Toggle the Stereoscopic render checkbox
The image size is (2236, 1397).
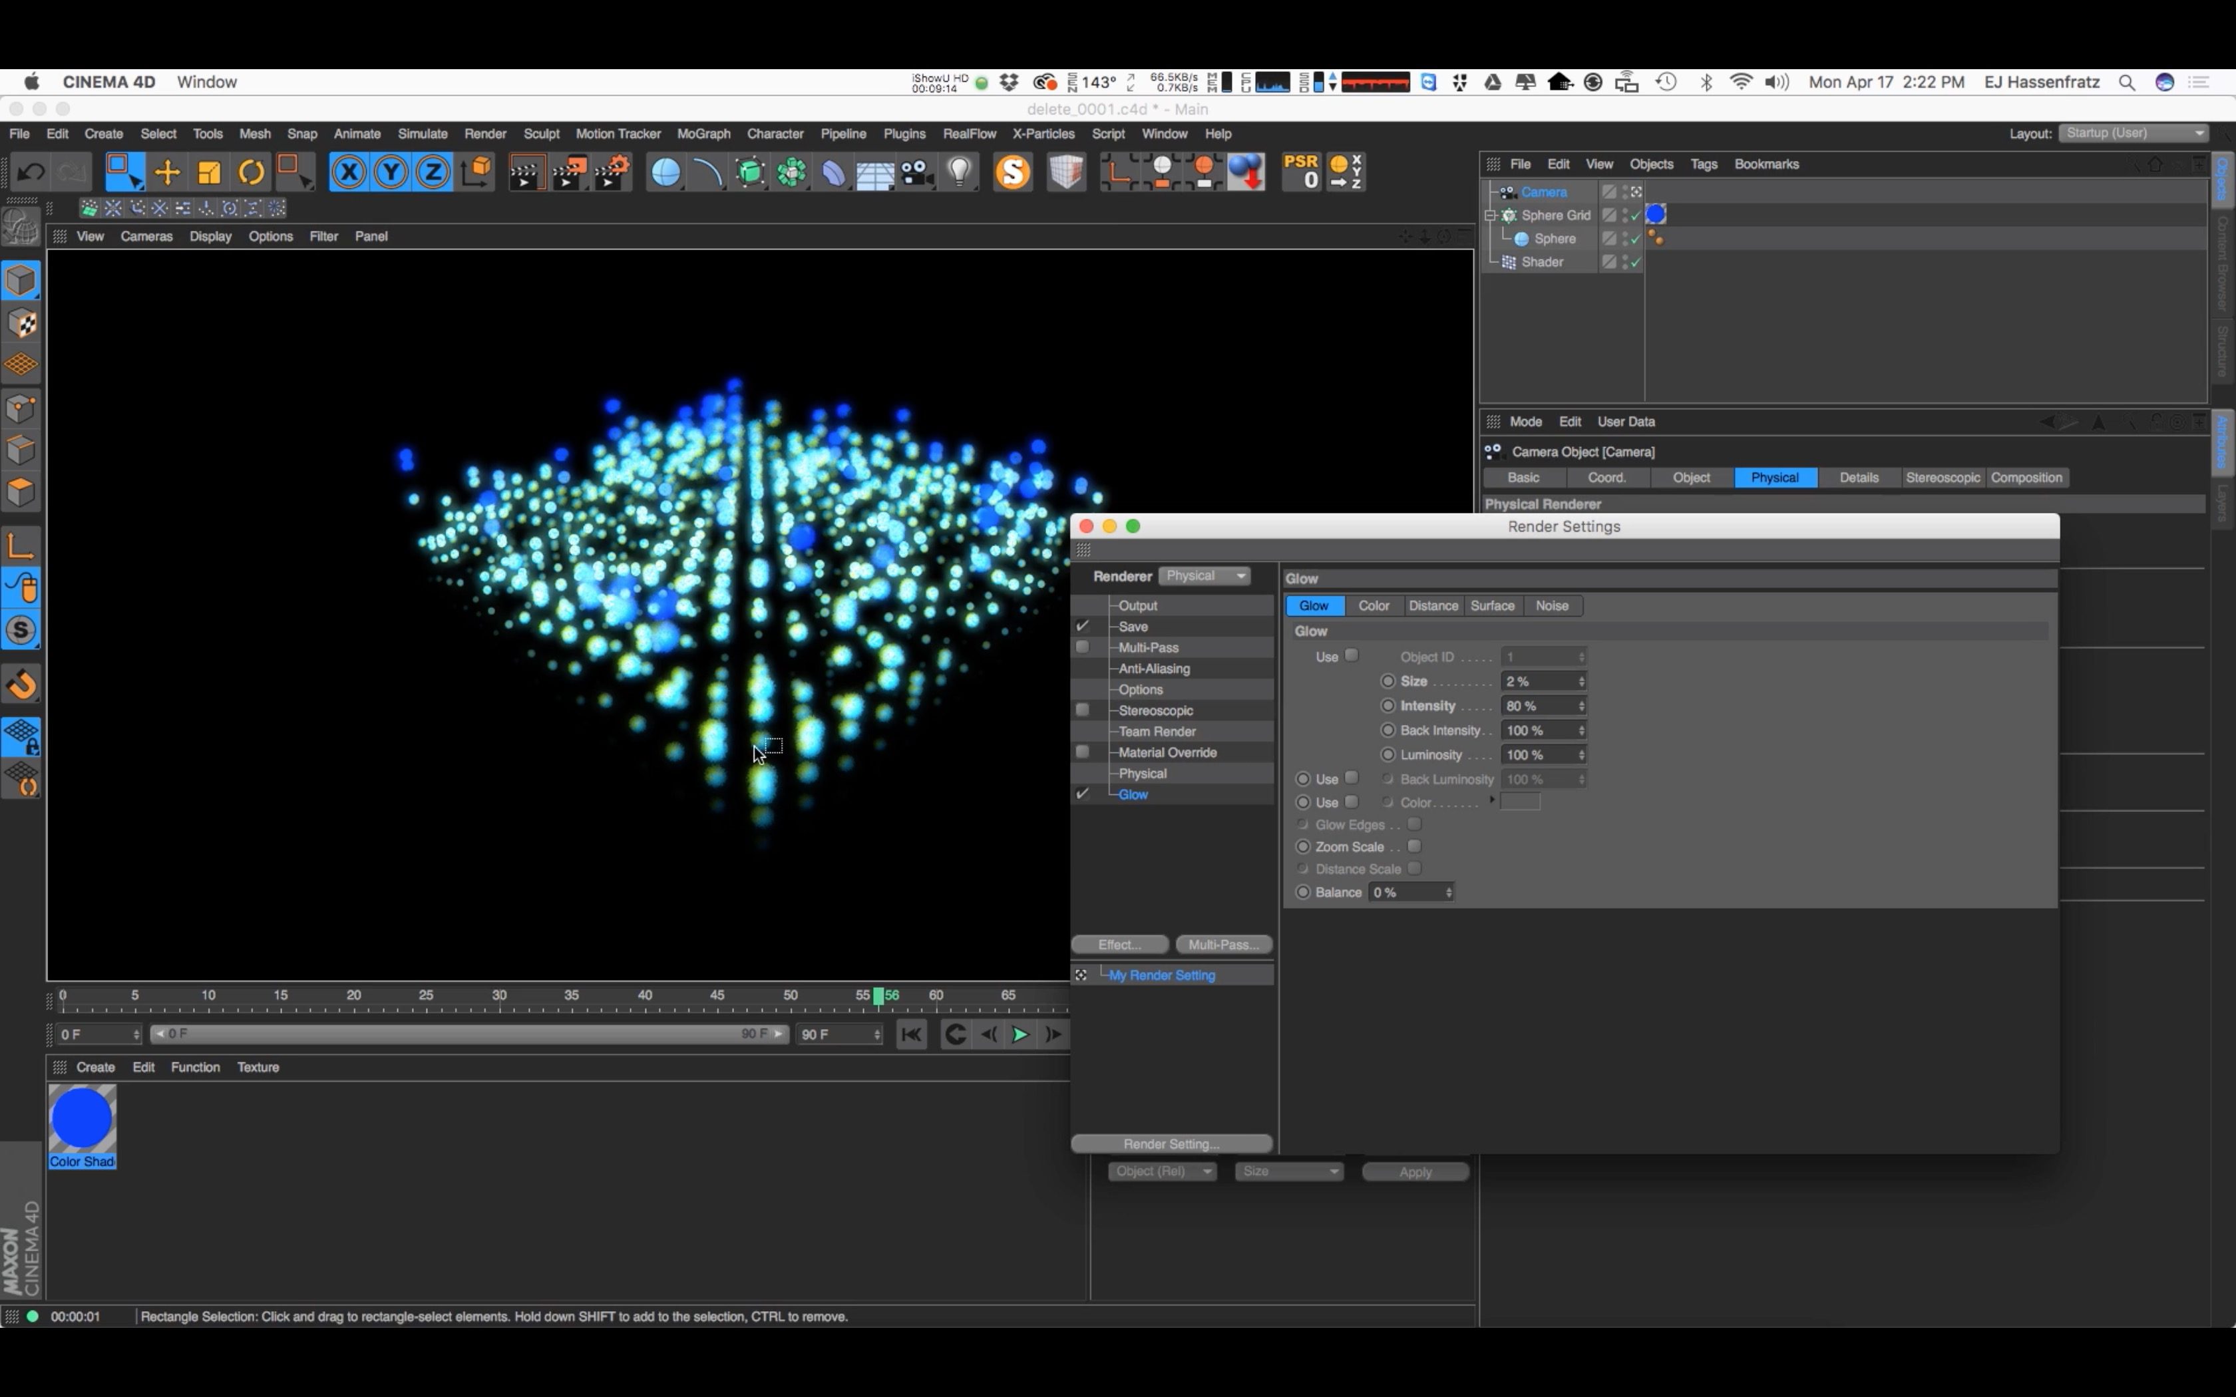point(1082,710)
